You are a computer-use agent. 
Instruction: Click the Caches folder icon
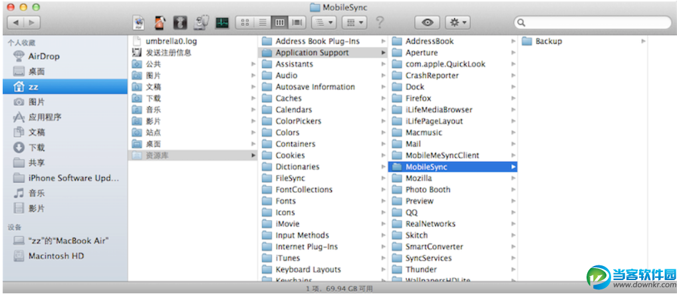click(267, 98)
